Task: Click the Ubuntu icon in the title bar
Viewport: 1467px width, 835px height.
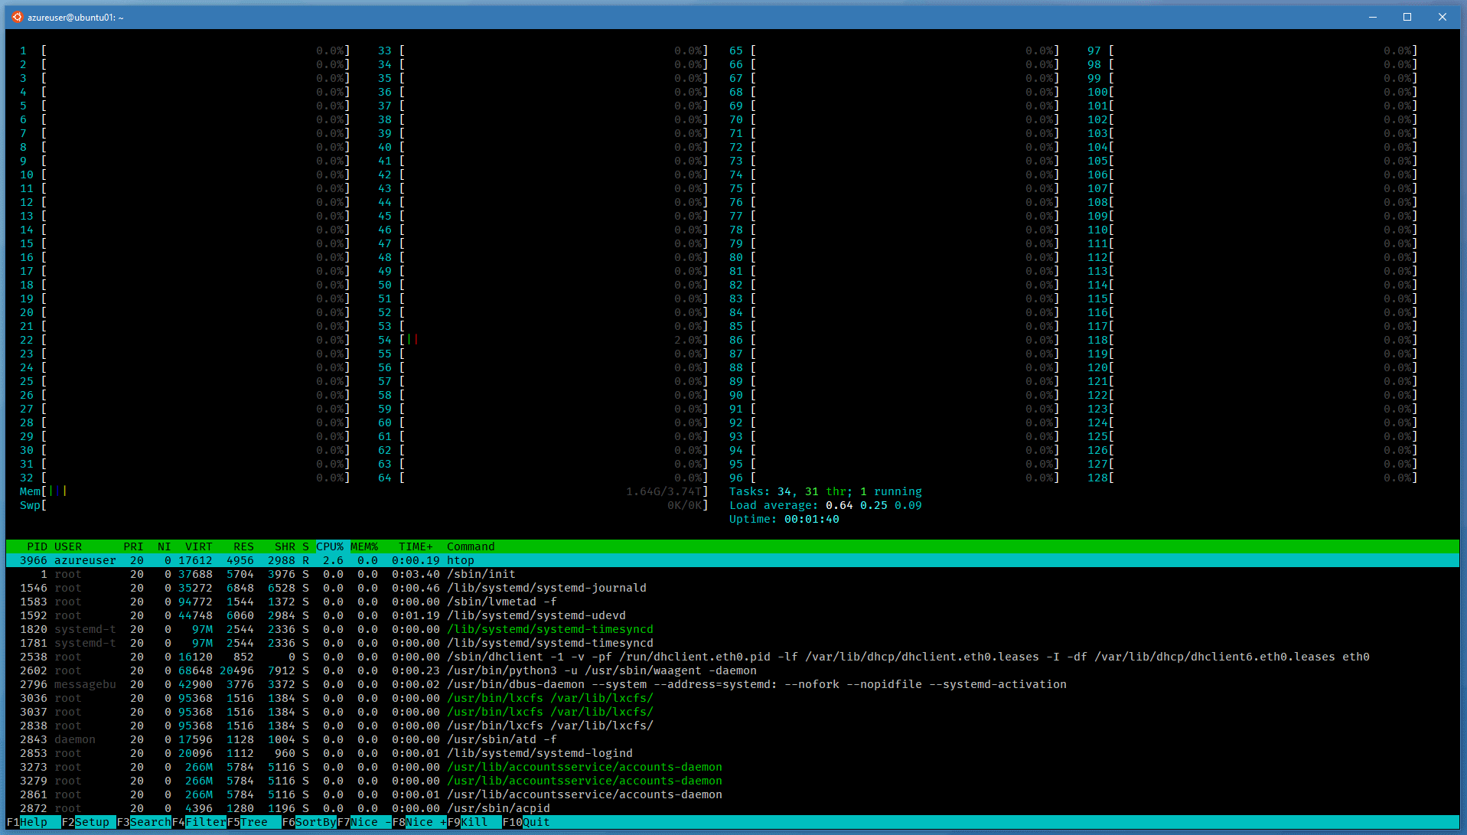Action: (17, 17)
